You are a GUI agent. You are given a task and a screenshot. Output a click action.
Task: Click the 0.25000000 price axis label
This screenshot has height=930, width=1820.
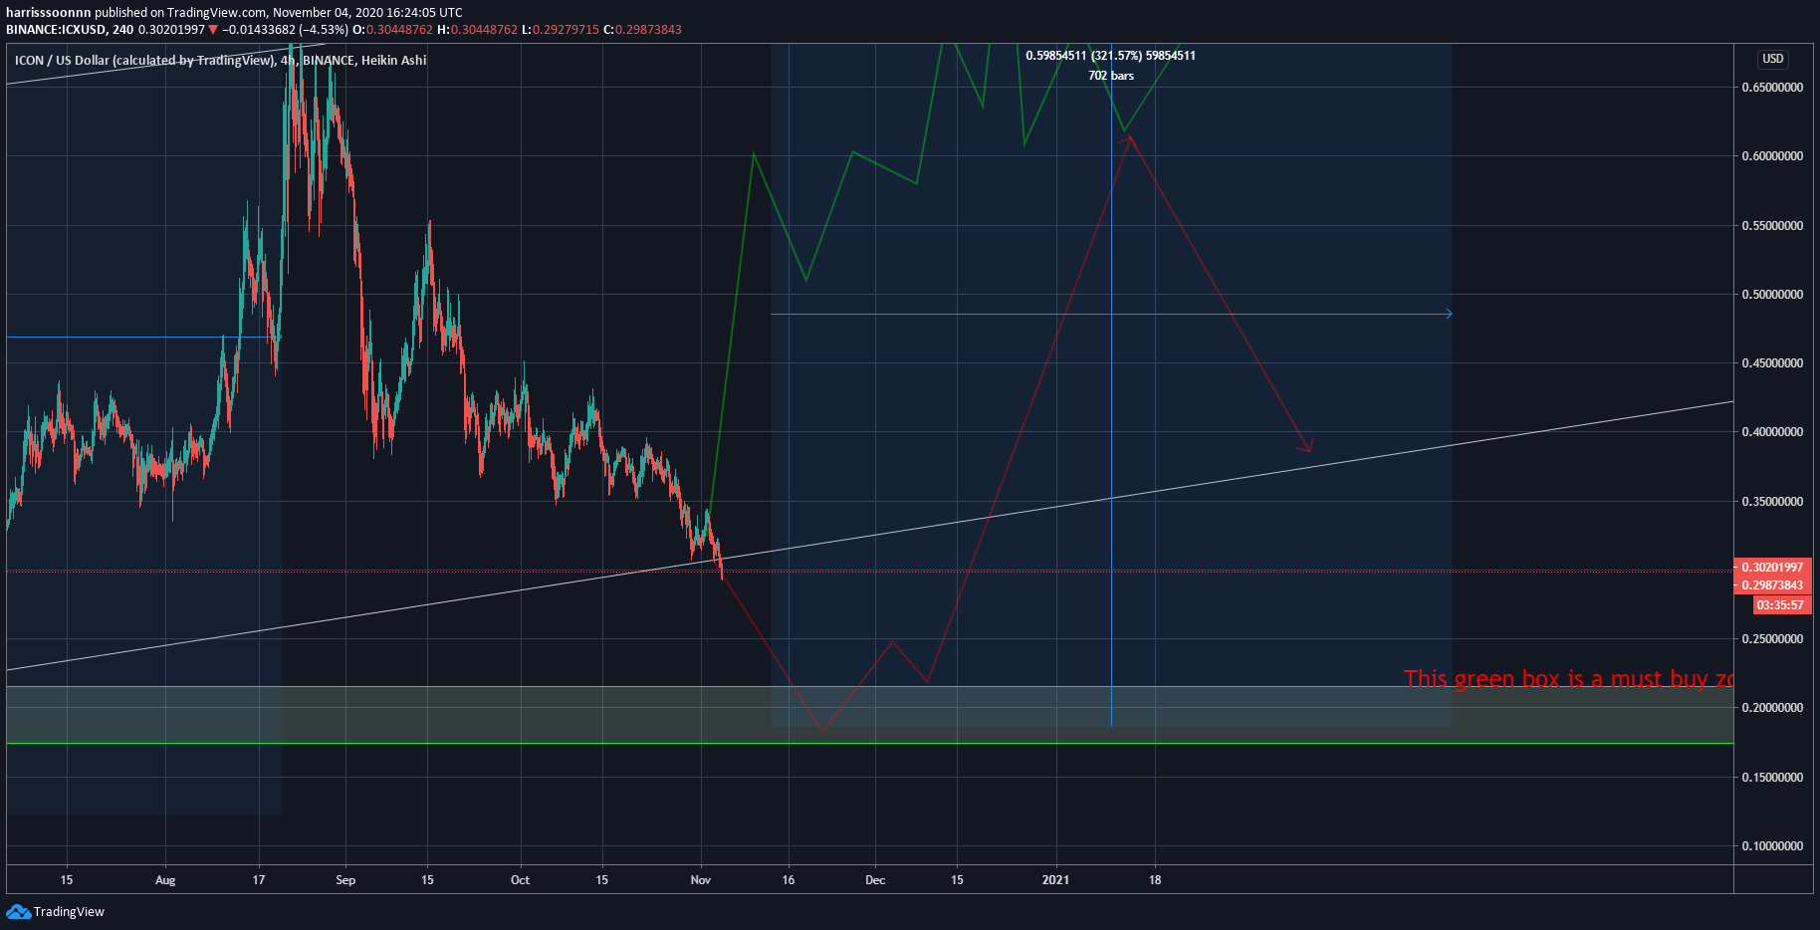pos(1772,639)
